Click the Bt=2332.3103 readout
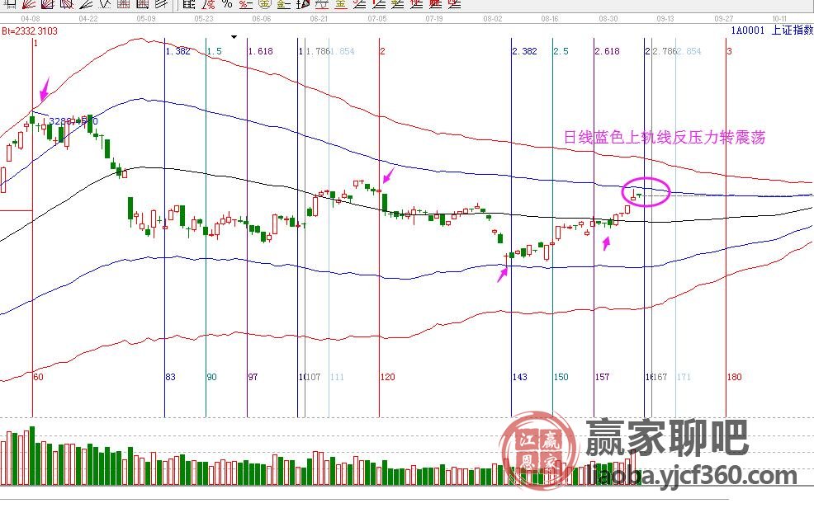Image resolution: width=814 pixels, height=508 pixels. coord(30,31)
